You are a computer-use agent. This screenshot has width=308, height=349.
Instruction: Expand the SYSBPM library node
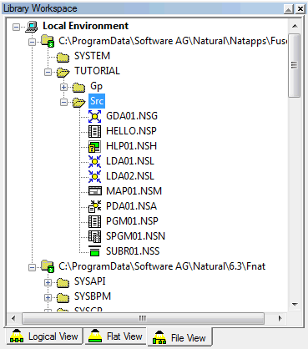tap(48, 297)
